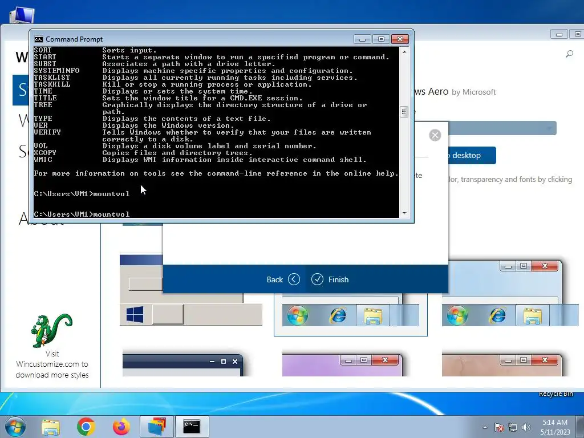Screen dimensions: 584x438
Task: Grab Command Prompt scrollbar thumb
Action: tap(404, 112)
